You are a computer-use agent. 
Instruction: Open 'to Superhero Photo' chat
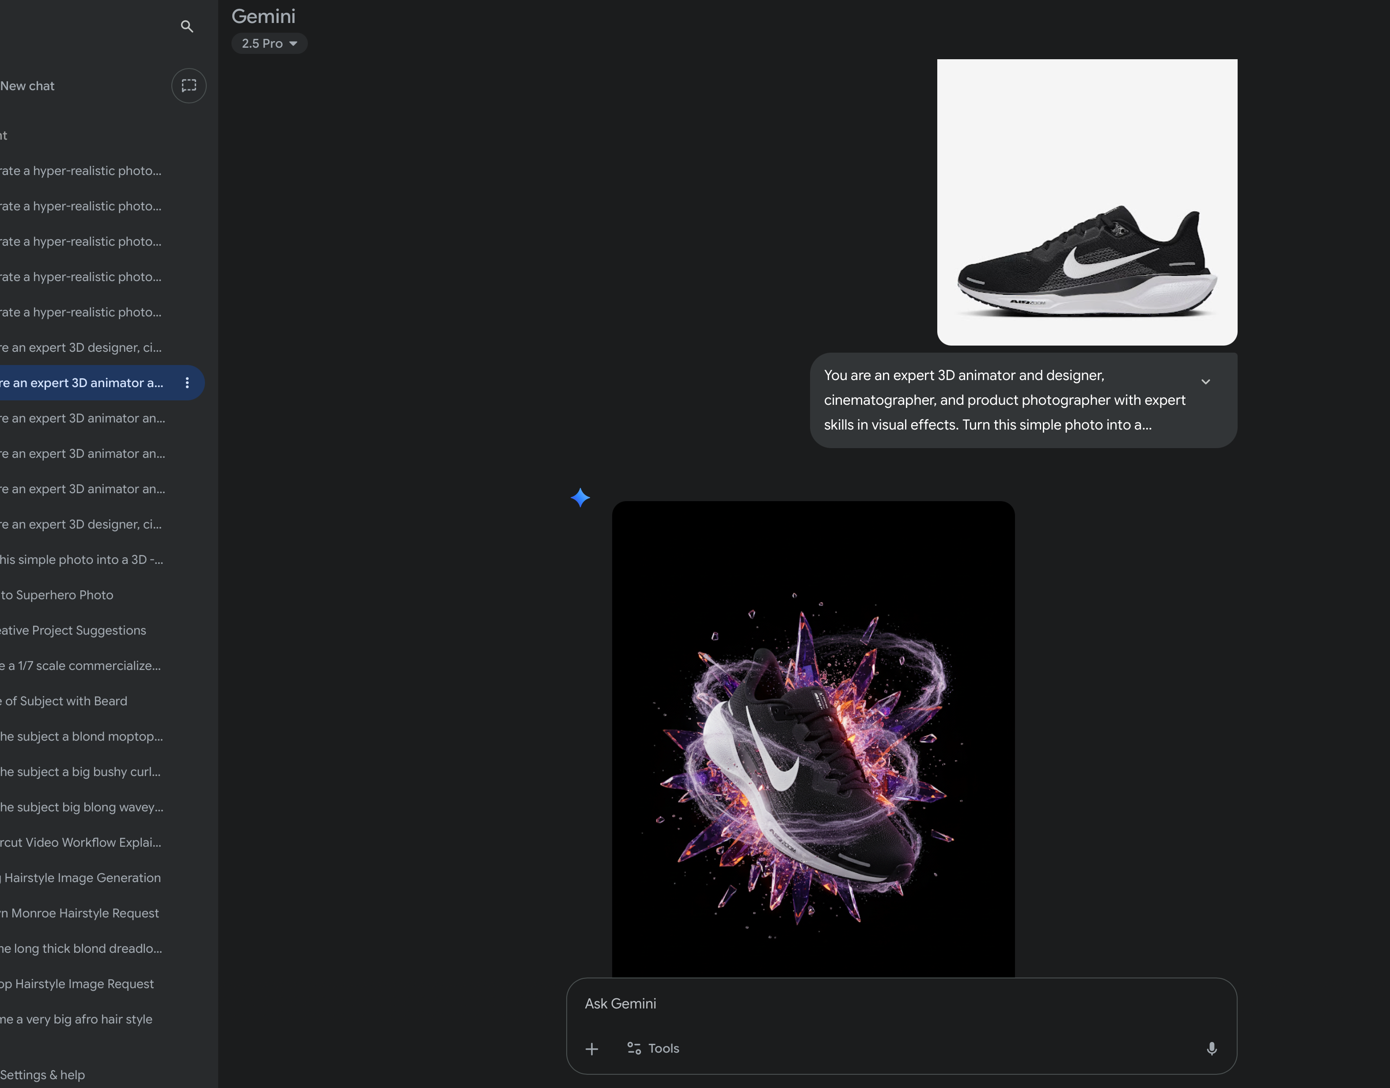[x=57, y=595]
